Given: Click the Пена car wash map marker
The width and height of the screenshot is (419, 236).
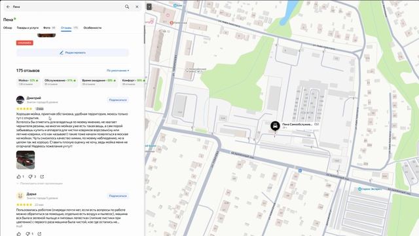Looking at the screenshot, I should (x=275, y=125).
